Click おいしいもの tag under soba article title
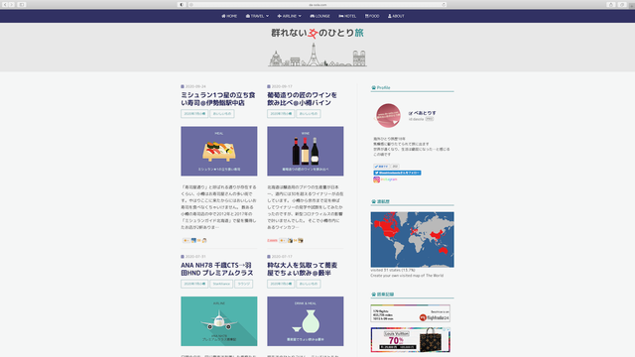Screen dimensions: 635x357 point(309,284)
